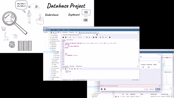Select the last_name column in tree
The image size is (174, 98).
[x=57, y=56]
